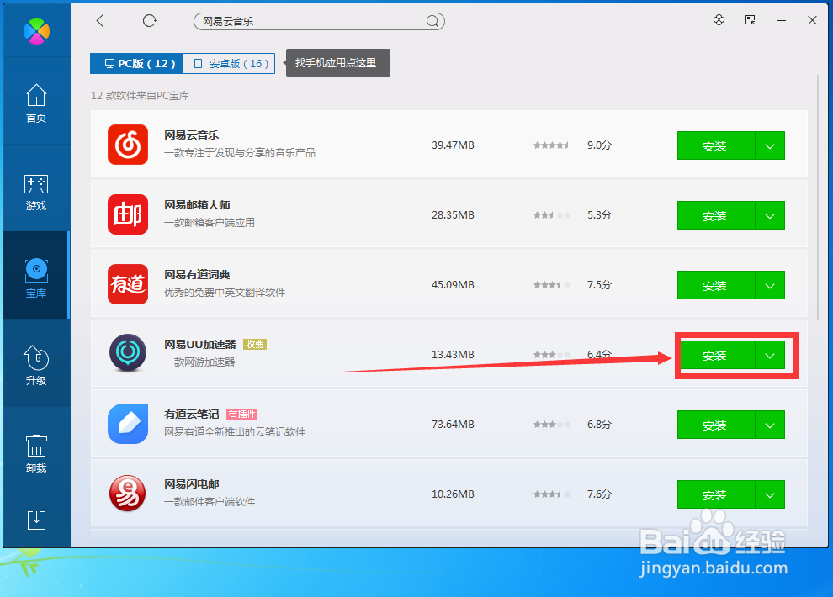This screenshot has width=833, height=597.
Task: Click the colorful 360 software manager logo
Action: coord(37,31)
